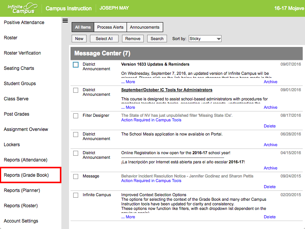
Task: Archive the School Meals application announcement
Action: [x=270, y=145]
